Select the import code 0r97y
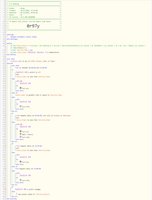152x200 pixels. (x=33, y=26)
